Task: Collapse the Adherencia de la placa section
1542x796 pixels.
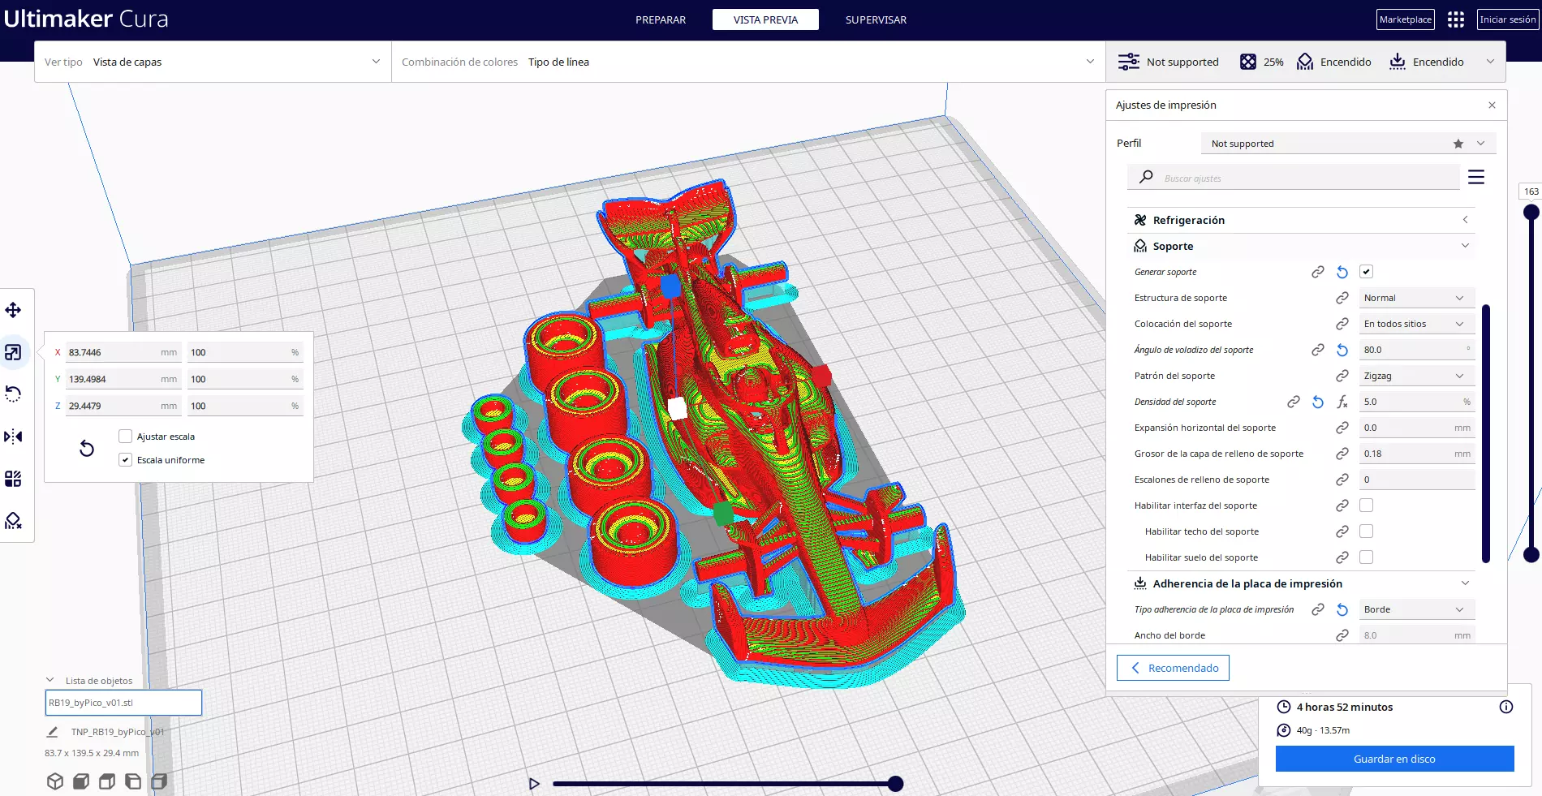Action: [1301, 583]
